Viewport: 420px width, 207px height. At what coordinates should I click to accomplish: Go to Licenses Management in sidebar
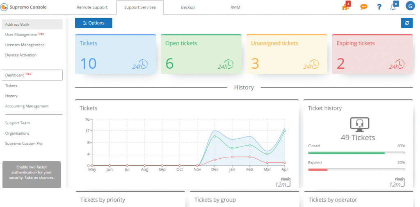point(25,45)
